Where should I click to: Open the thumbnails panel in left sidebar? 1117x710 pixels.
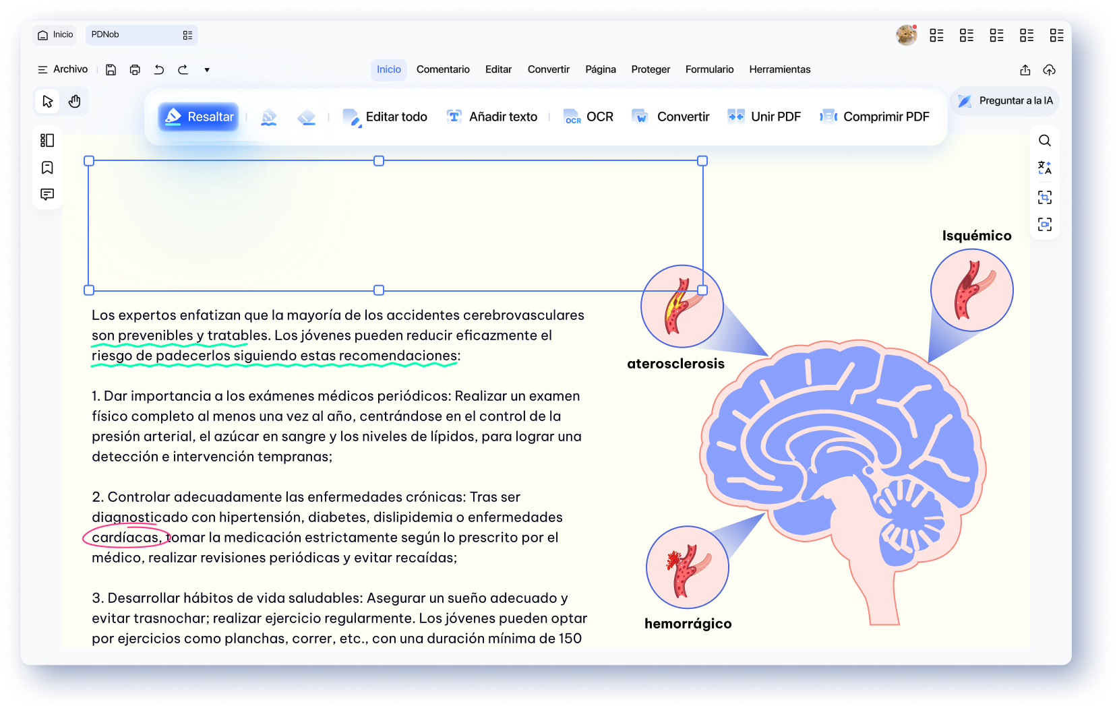tap(47, 140)
